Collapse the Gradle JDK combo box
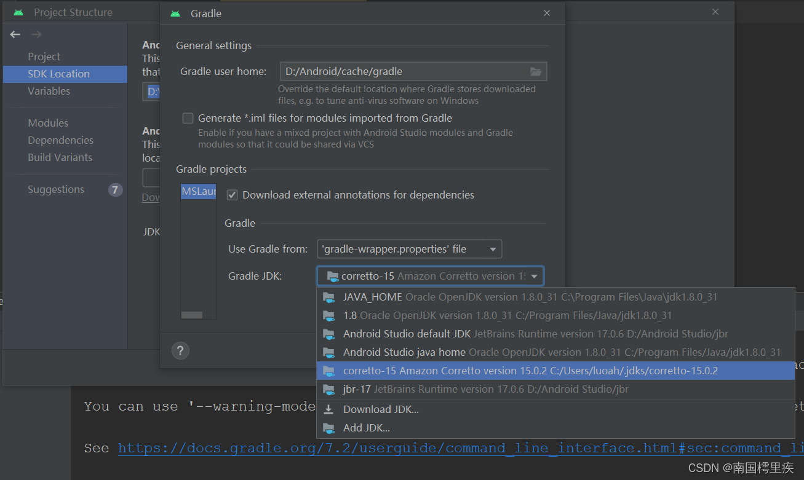The width and height of the screenshot is (804, 480). click(x=535, y=276)
